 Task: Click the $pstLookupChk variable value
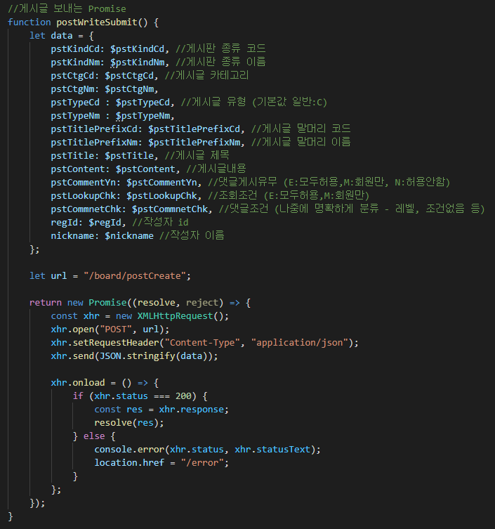click(162, 196)
